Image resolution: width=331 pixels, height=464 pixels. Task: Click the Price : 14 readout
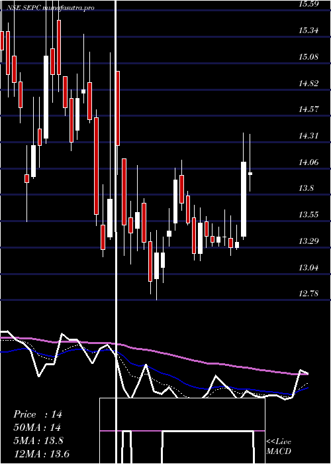click(38, 414)
